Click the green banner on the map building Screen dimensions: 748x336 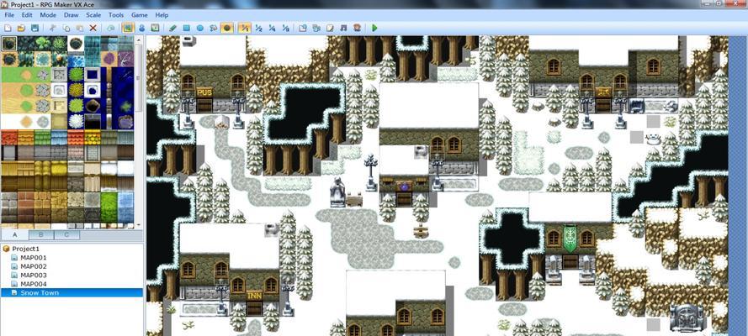coord(570,239)
